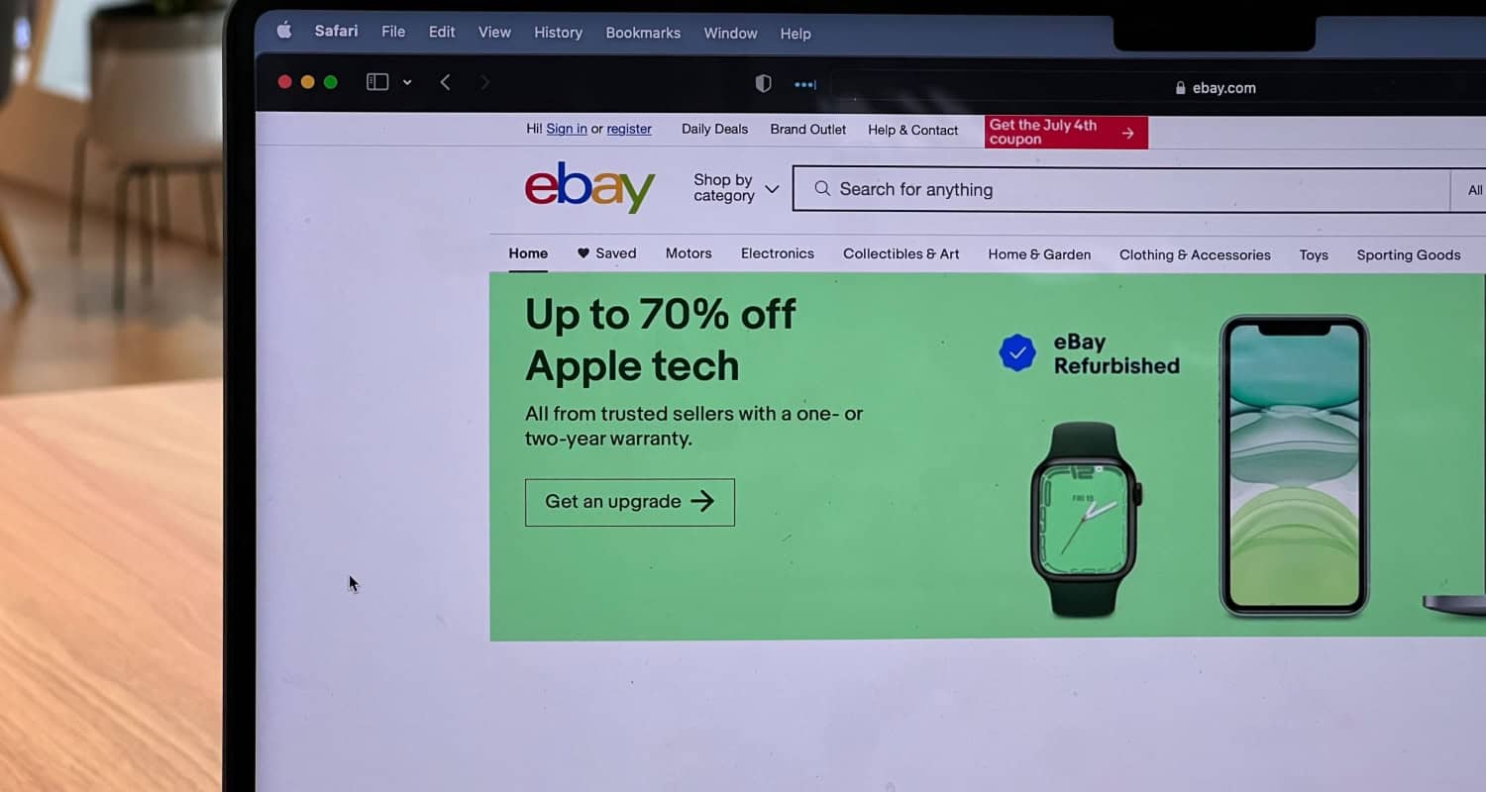Open Saved items with heart icon

point(606,253)
